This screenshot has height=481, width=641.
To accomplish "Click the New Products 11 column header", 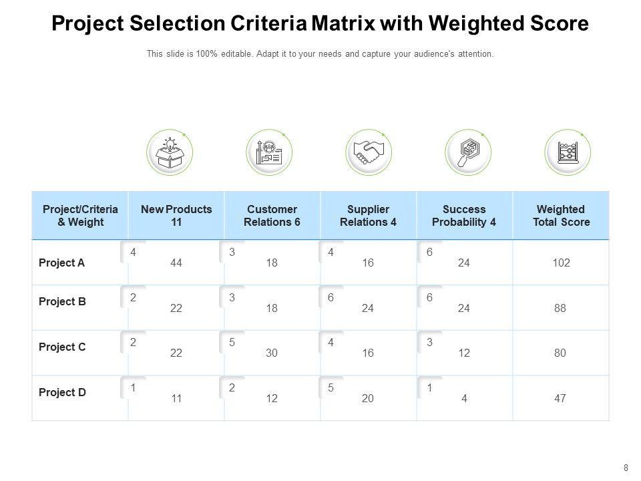I will [x=176, y=216].
